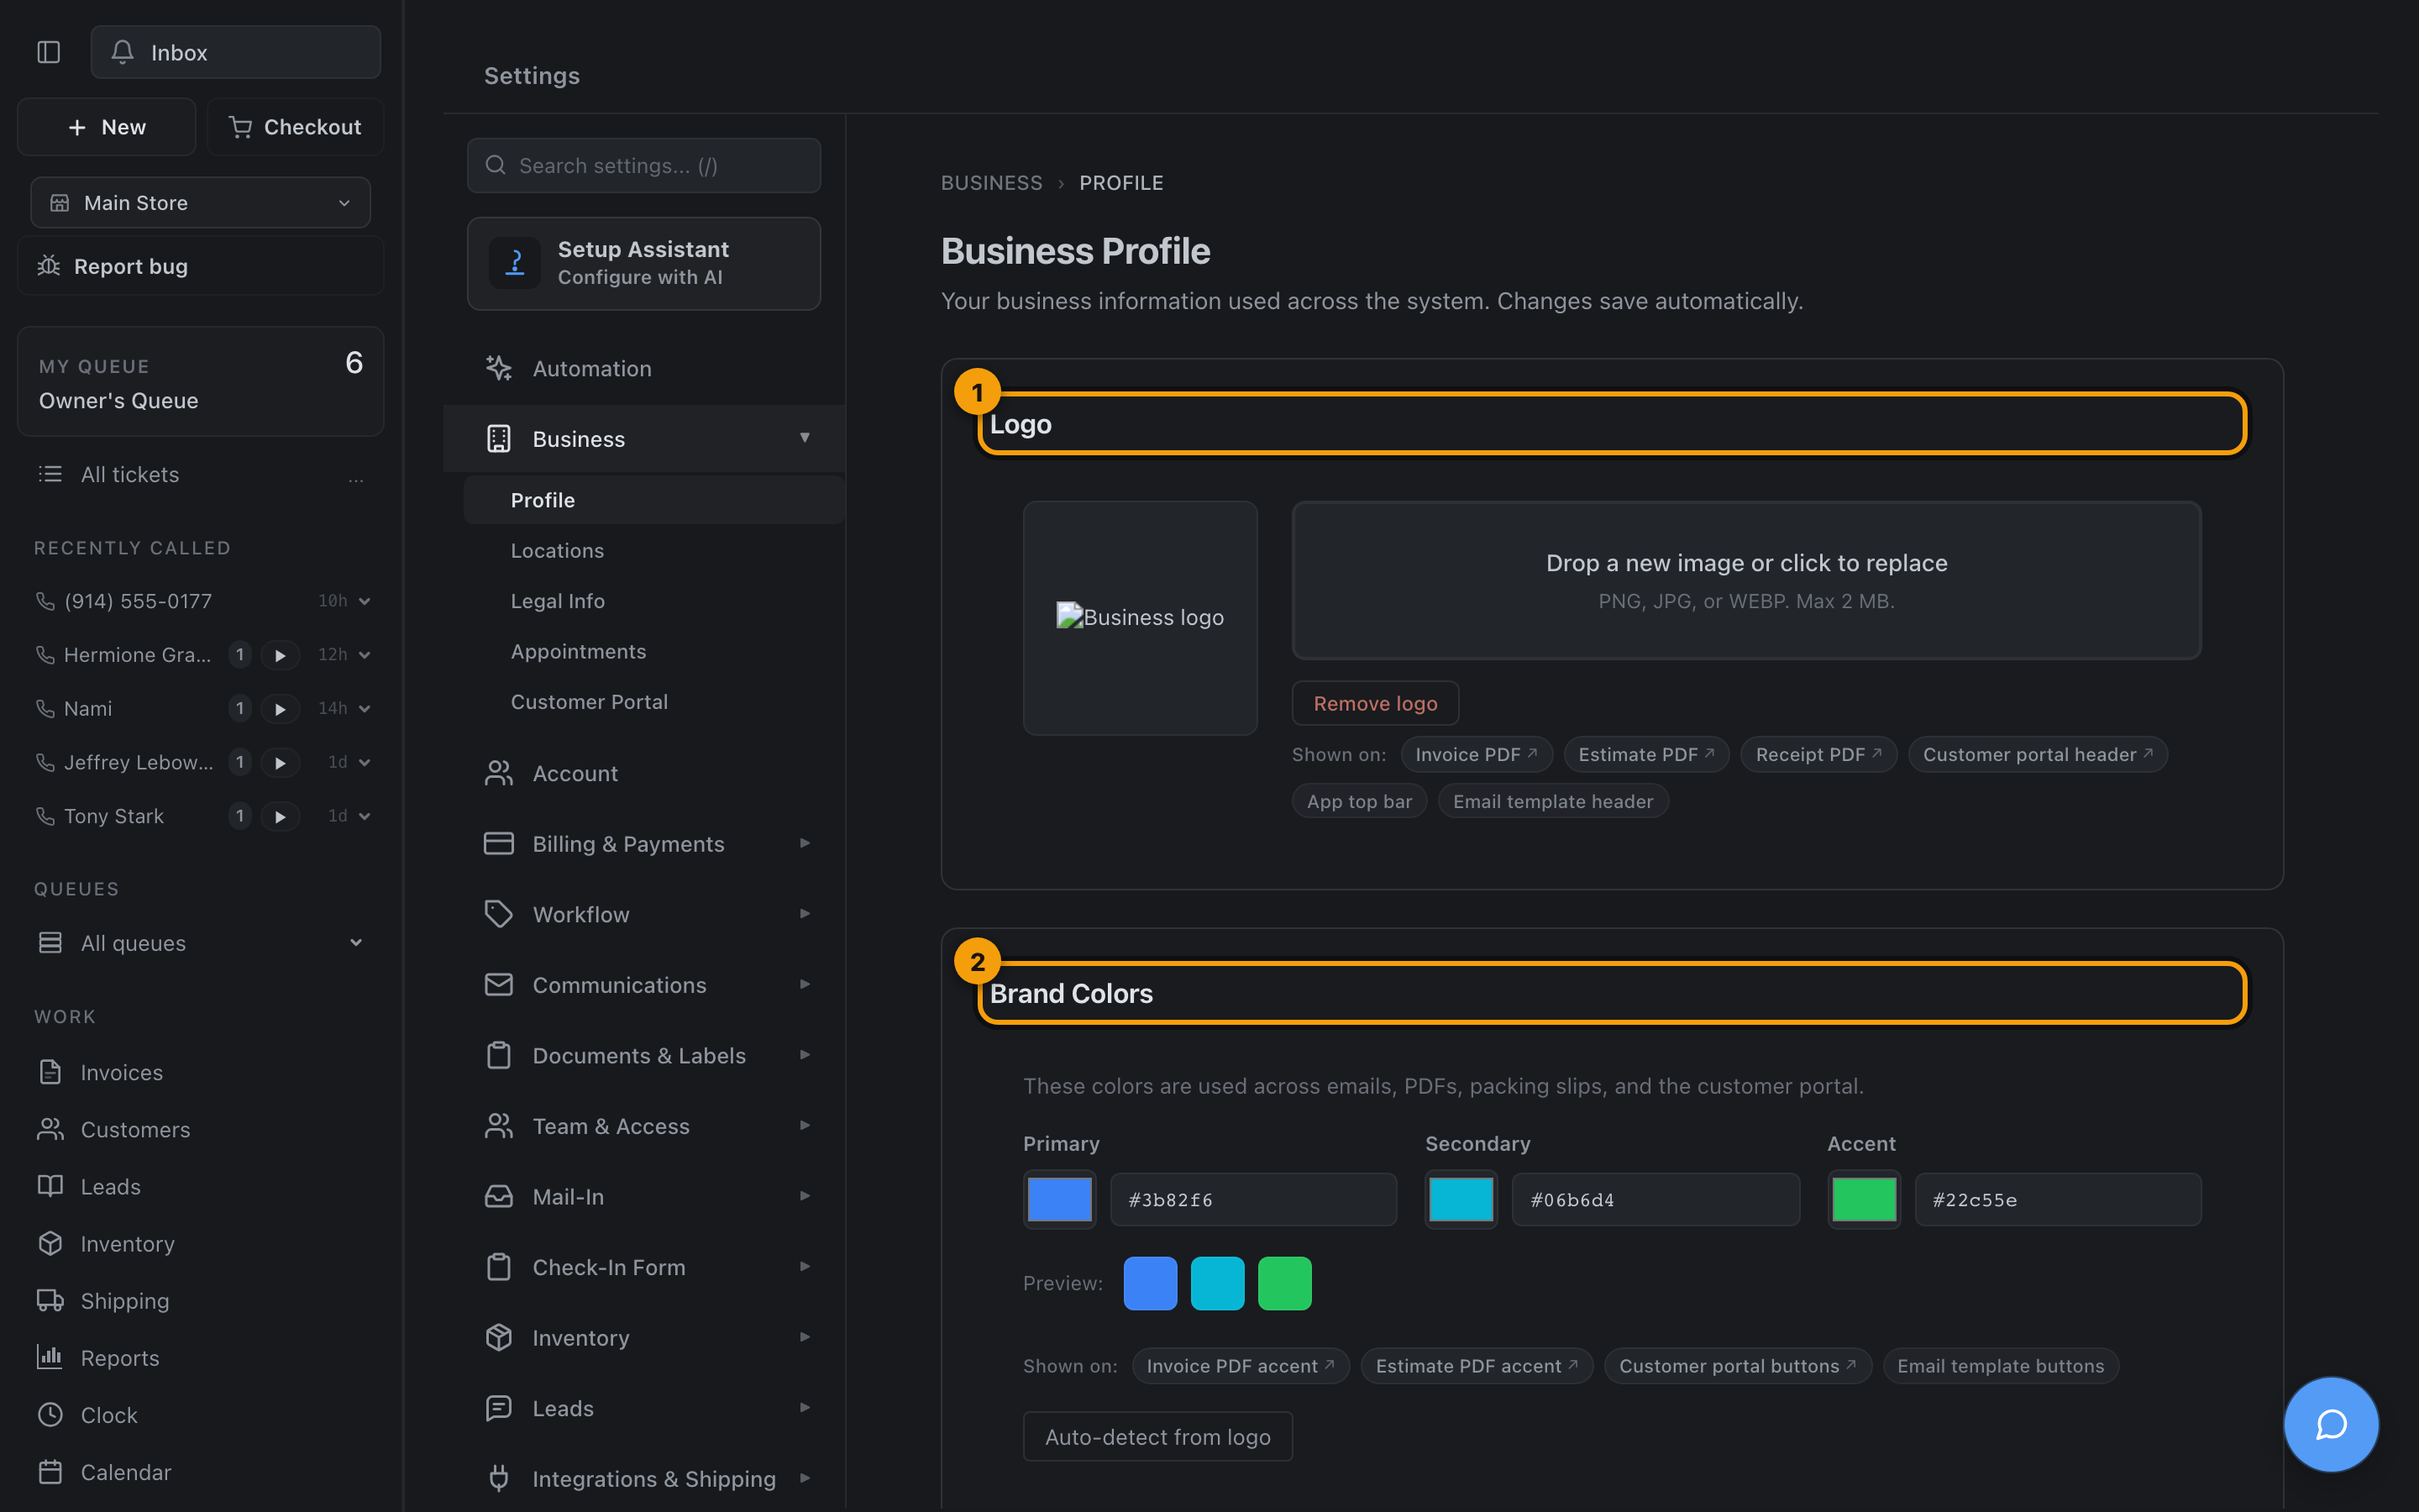Click the Shipping truck icon

(x=50, y=1300)
